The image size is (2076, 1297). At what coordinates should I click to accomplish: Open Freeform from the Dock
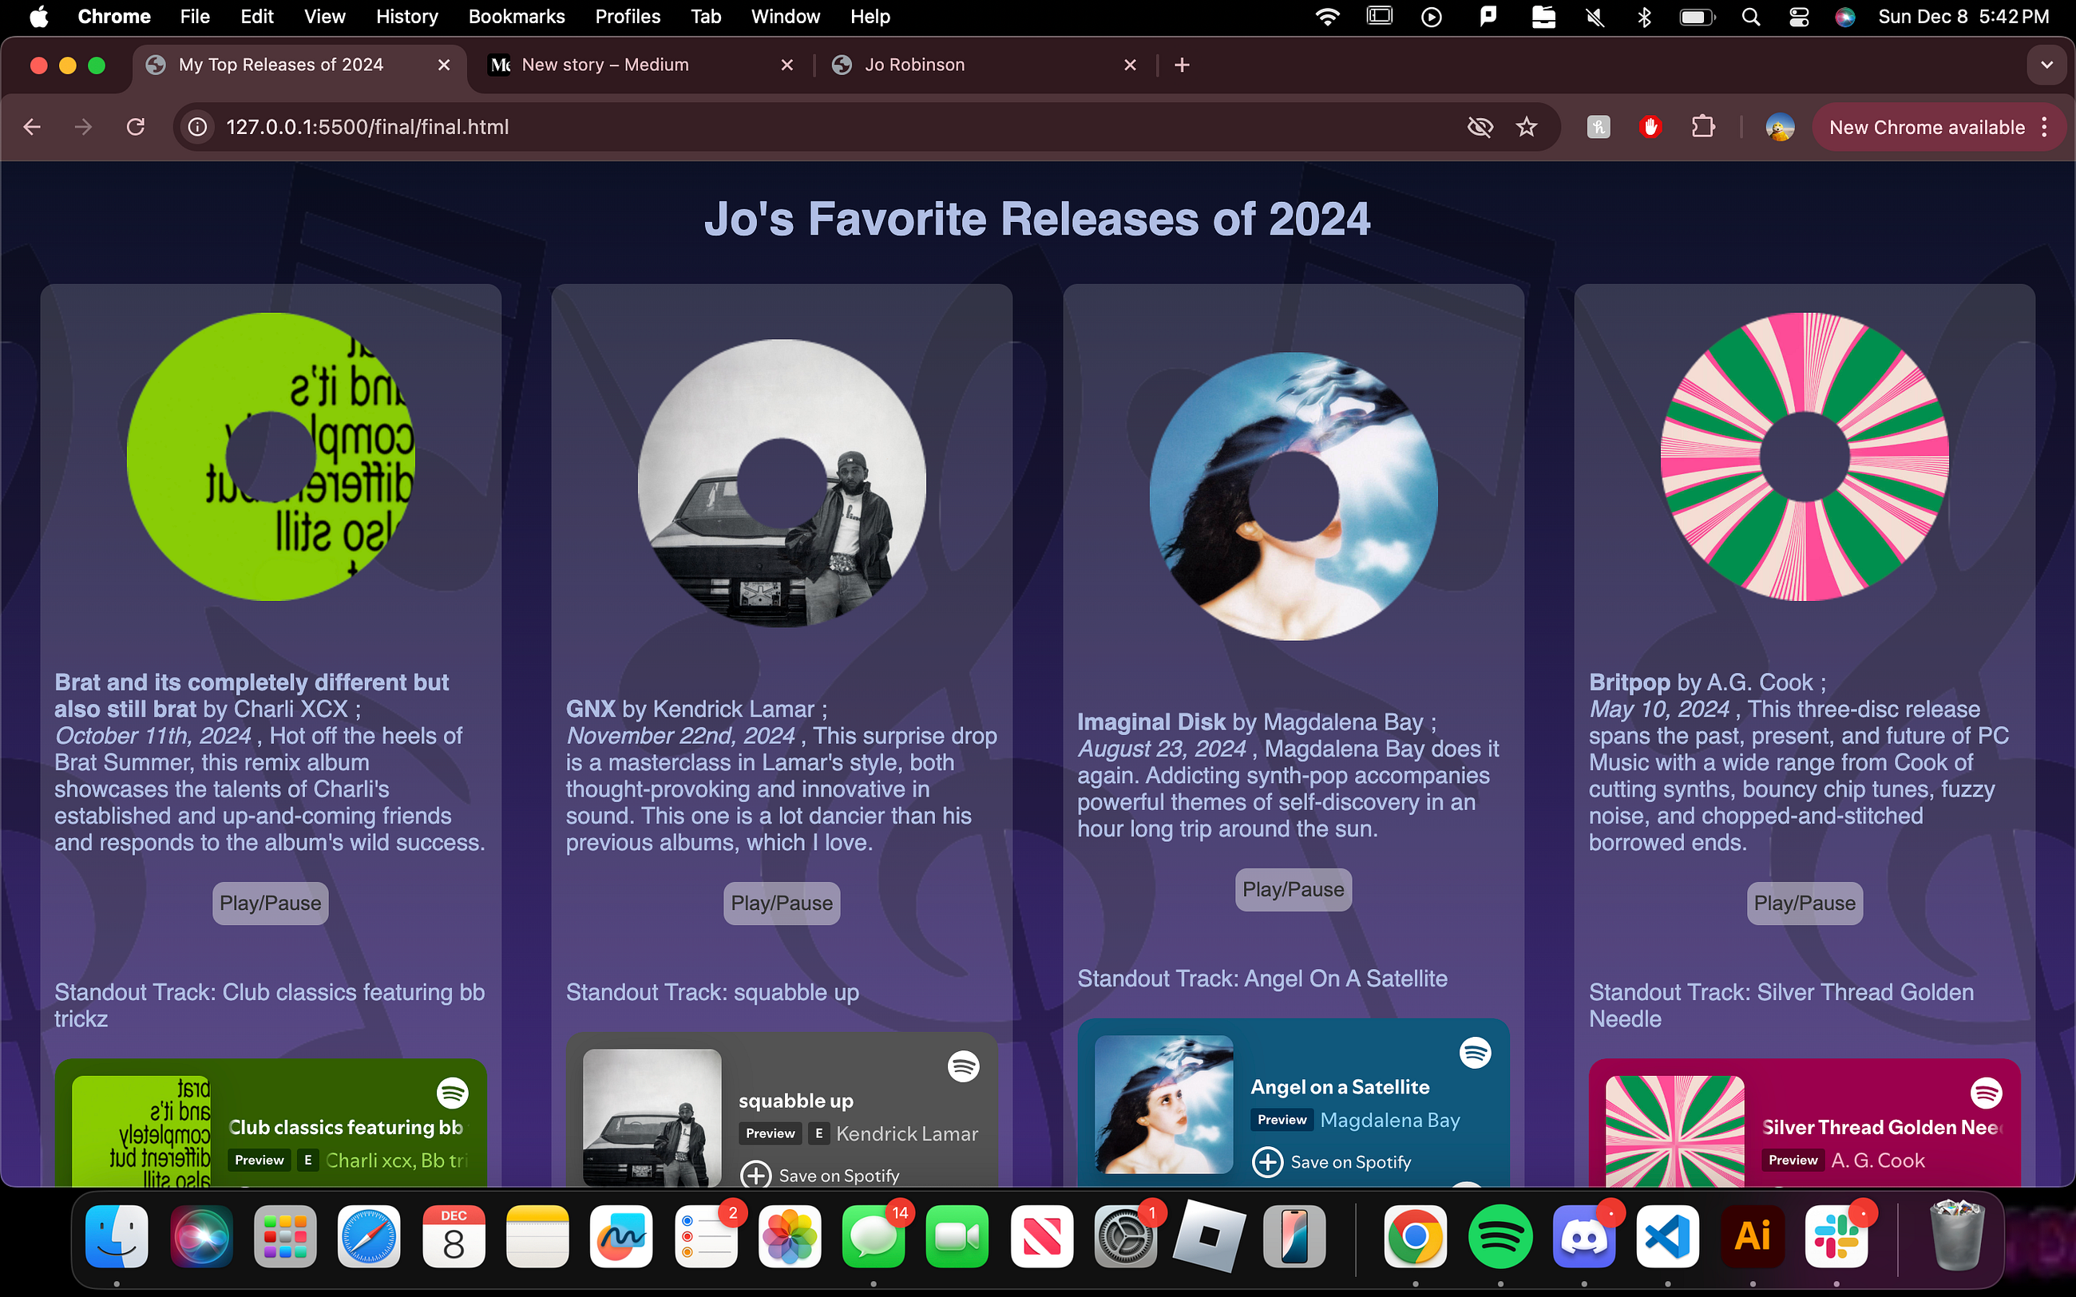point(621,1236)
